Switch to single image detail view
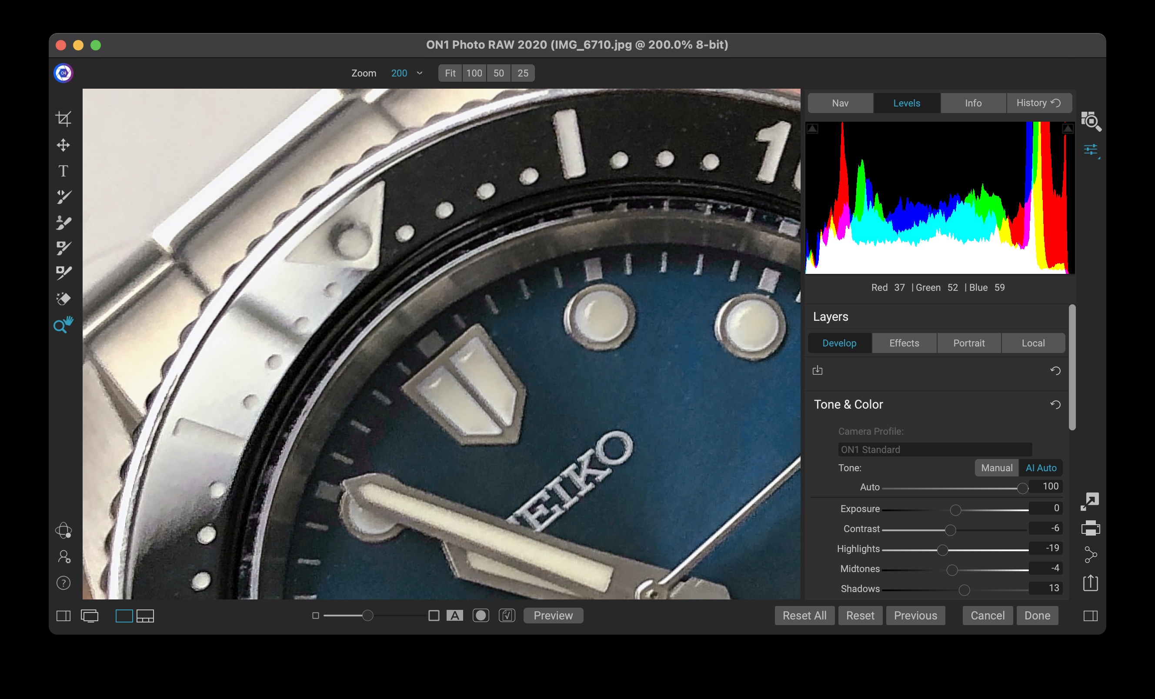Image resolution: width=1155 pixels, height=699 pixels. (x=124, y=616)
